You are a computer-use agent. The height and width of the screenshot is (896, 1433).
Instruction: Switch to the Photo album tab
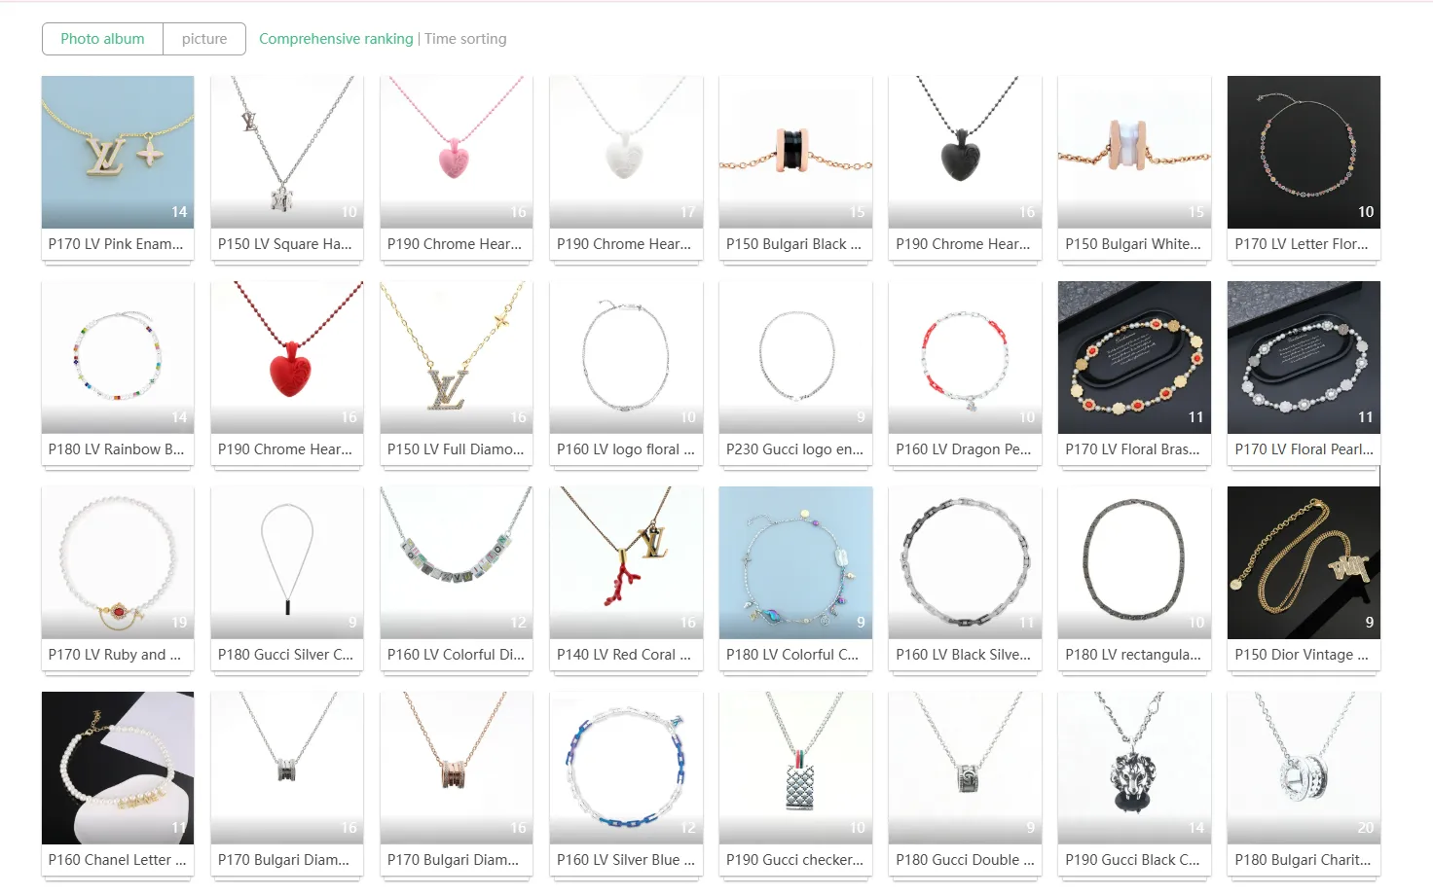[x=102, y=39]
